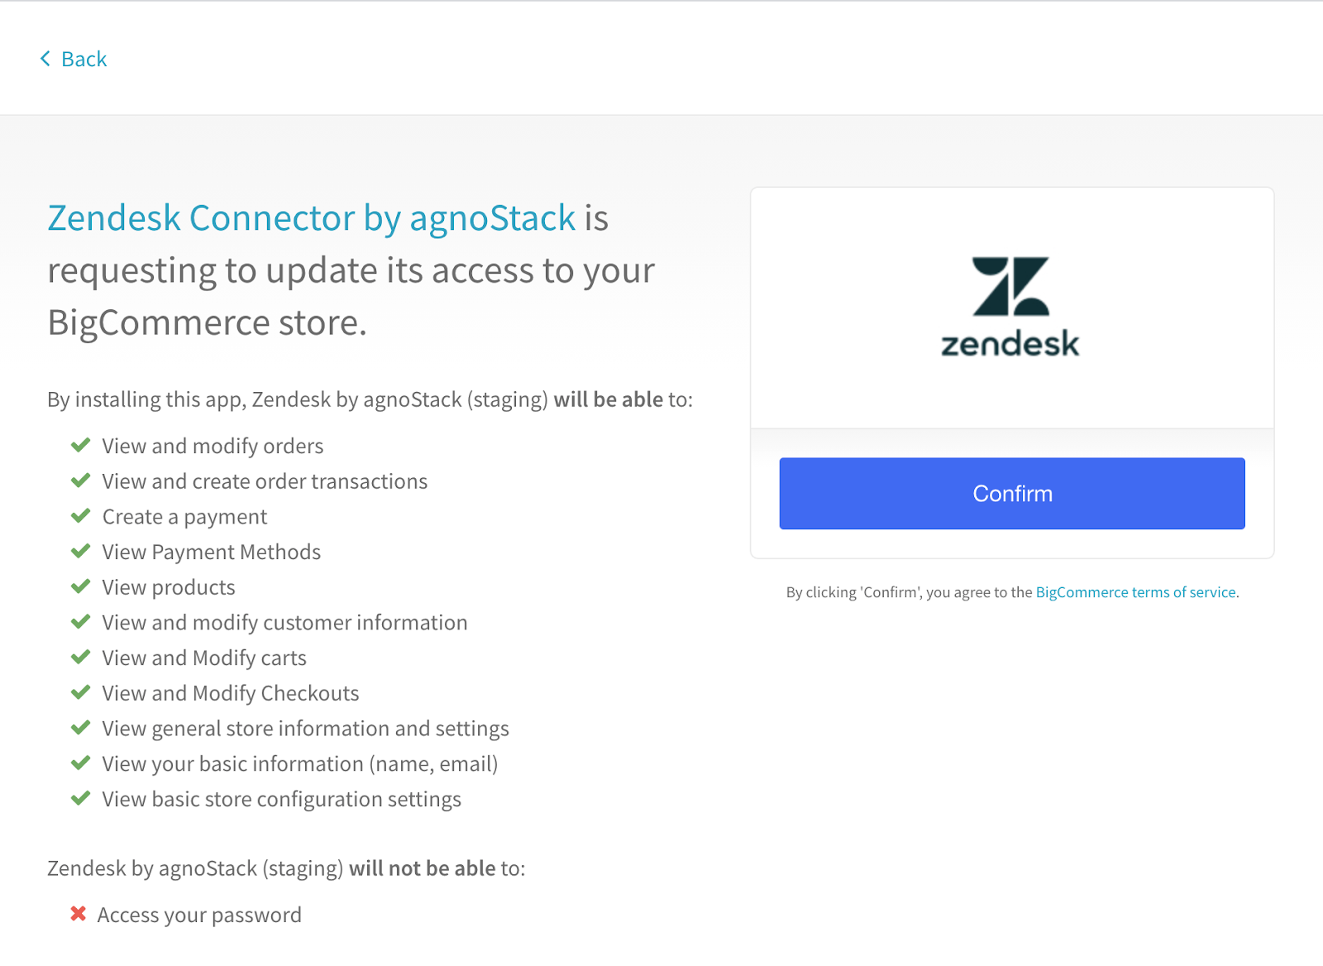Click checkmark beside View Payment Methods

click(x=80, y=552)
